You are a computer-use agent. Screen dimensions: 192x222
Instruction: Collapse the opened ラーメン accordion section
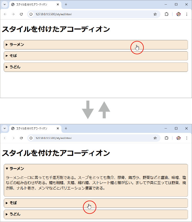17,169
